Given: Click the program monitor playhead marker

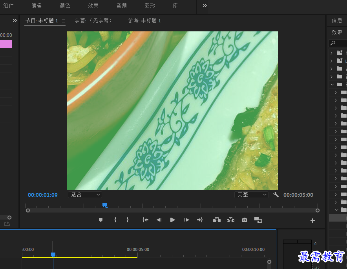Looking at the screenshot, I should [105, 205].
